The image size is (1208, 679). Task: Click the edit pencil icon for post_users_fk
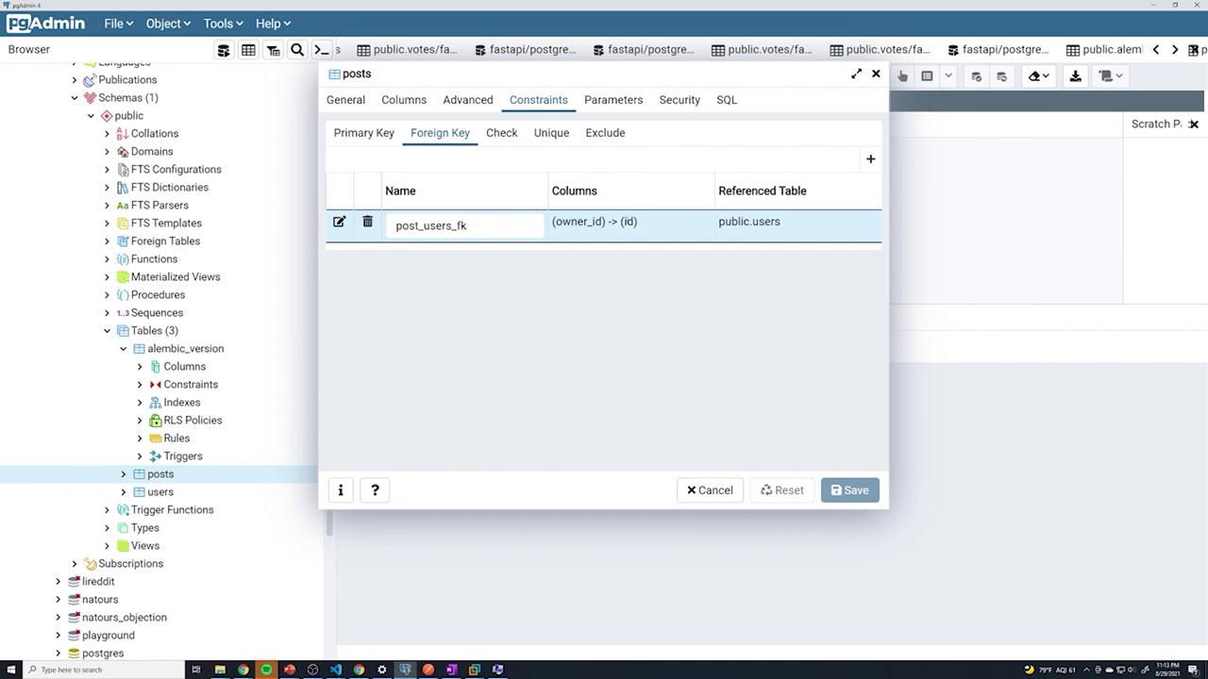340,222
